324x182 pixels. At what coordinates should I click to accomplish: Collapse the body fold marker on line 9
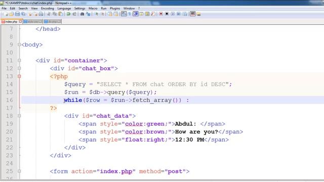[x=19, y=44]
